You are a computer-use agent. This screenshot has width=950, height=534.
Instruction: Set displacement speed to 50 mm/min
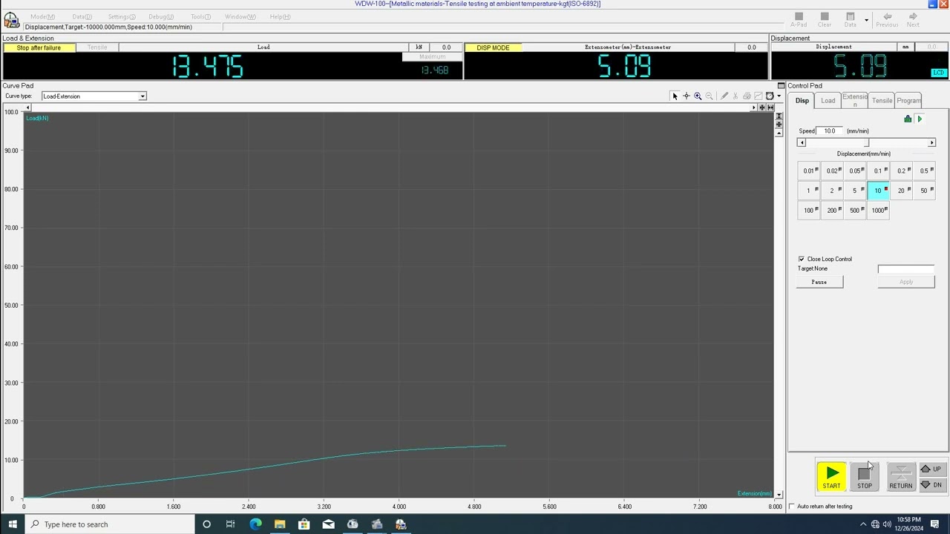[924, 191]
